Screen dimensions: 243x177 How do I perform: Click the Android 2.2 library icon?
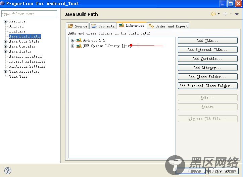[79, 40]
